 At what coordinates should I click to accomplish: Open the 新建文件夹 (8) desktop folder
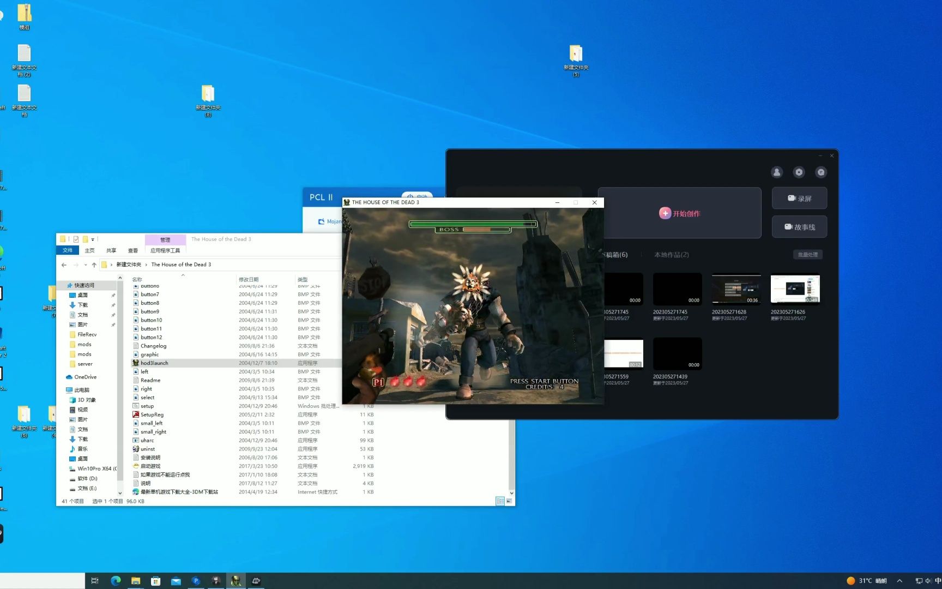point(208,101)
